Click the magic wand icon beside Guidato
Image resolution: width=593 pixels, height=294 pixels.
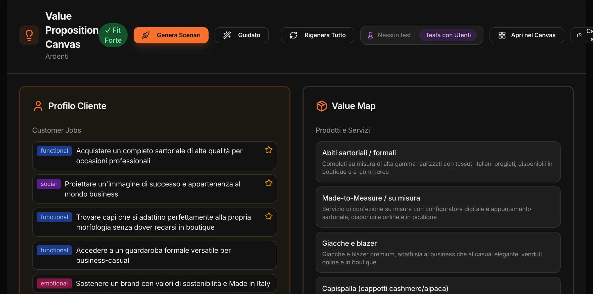(227, 35)
